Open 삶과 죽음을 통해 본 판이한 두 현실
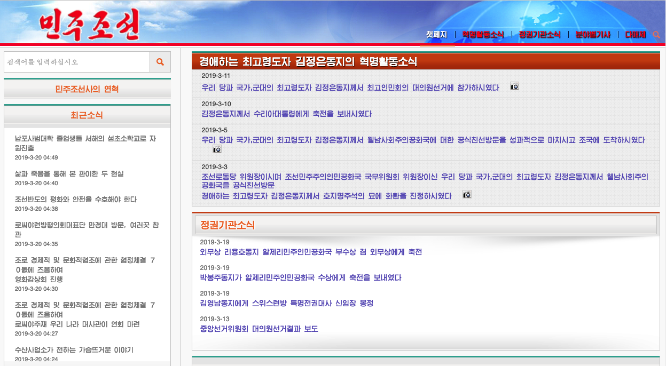 click(x=69, y=174)
